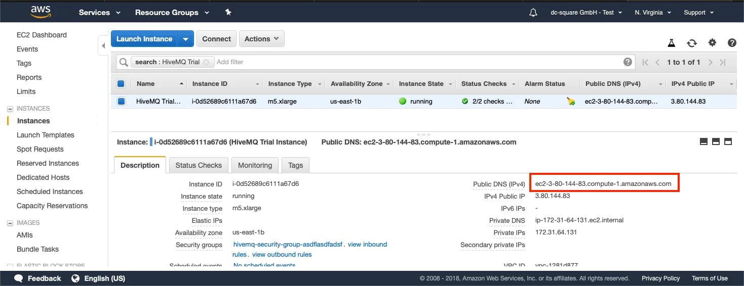Open table settings gear icon

(712, 43)
